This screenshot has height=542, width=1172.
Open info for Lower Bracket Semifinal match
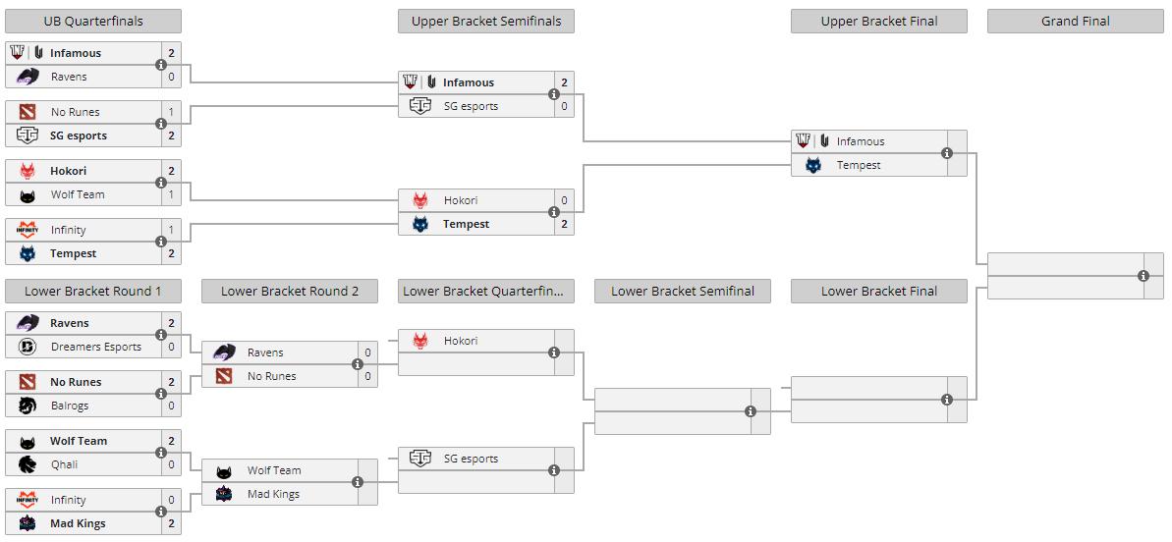(751, 411)
